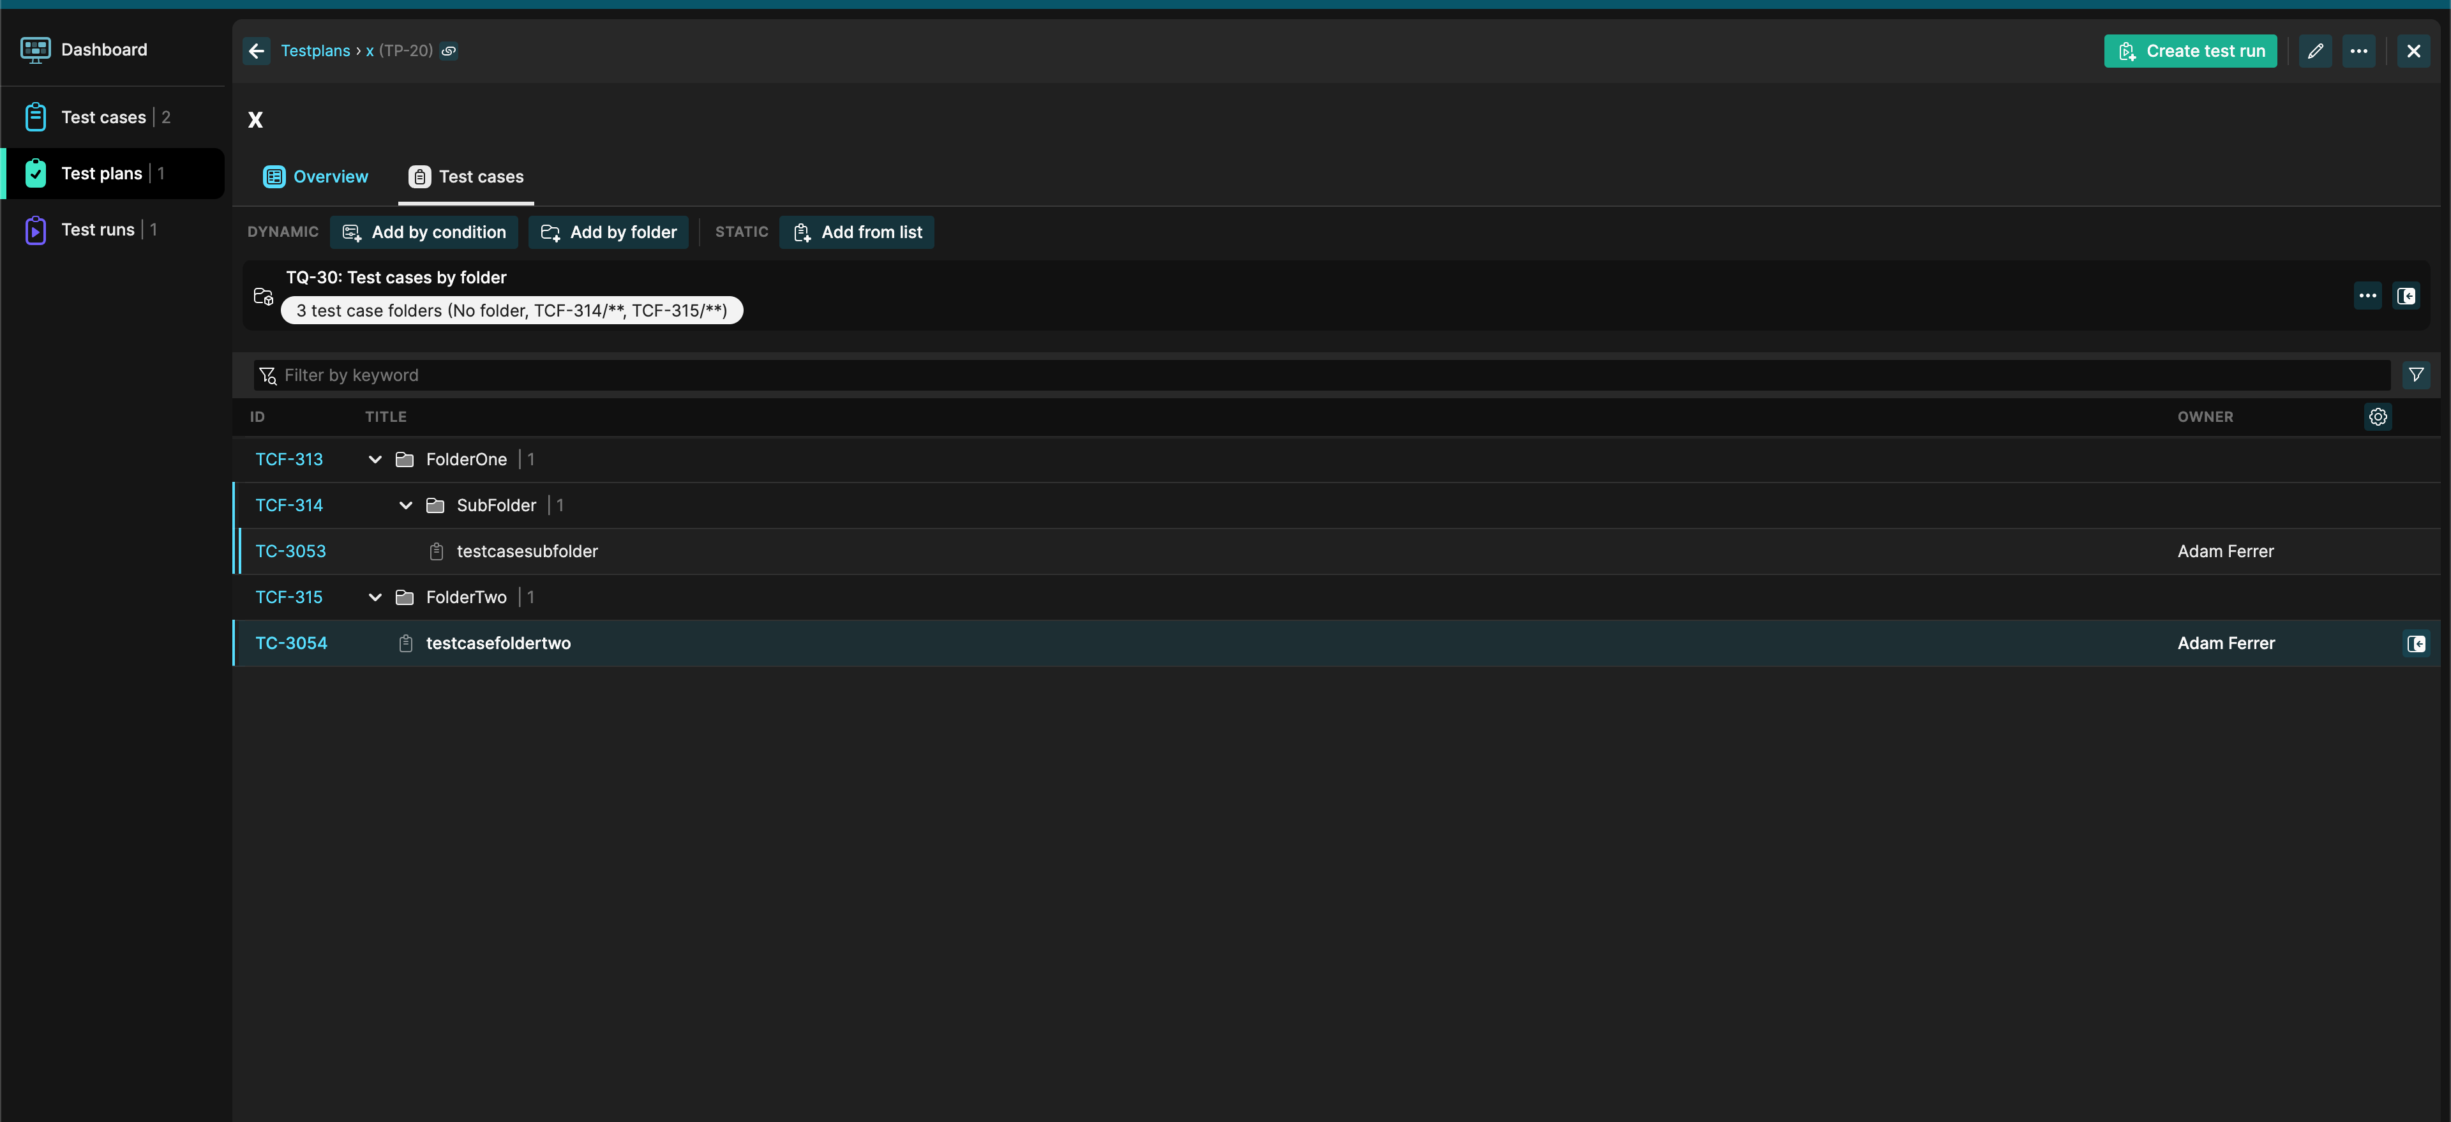This screenshot has width=2451, height=1122.
Task: Sort by the TITLE column header
Action: [386, 417]
